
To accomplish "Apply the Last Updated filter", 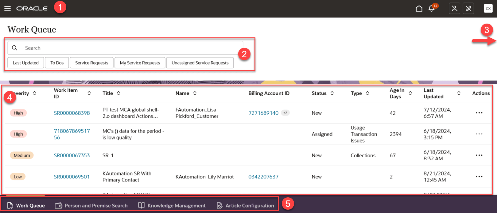I will click(x=26, y=63).
